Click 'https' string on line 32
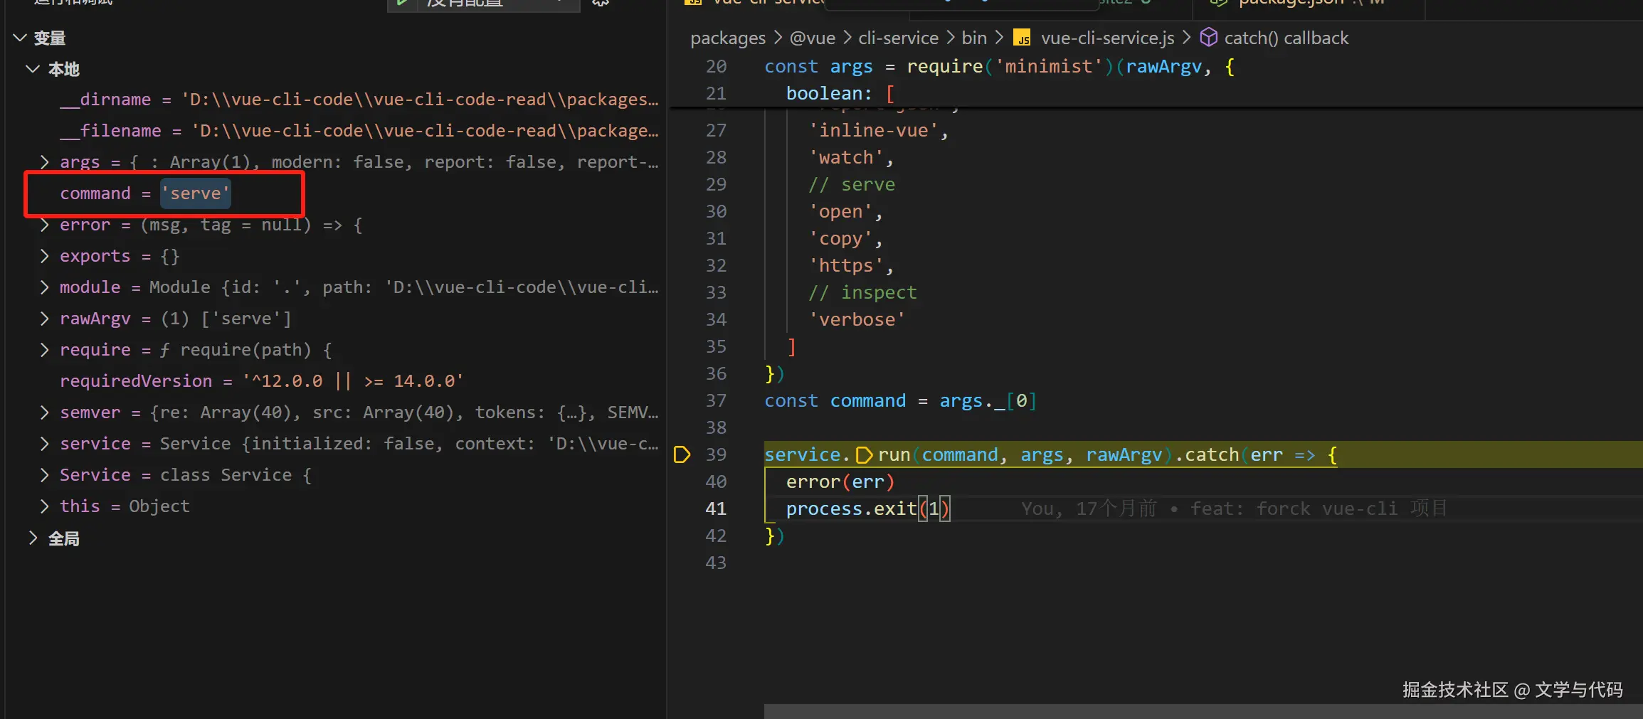Screen dimensions: 1643x719 pos(846,266)
